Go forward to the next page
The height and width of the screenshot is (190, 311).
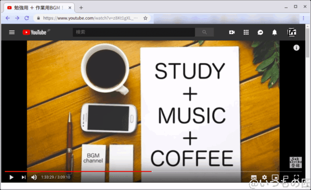(17, 18)
